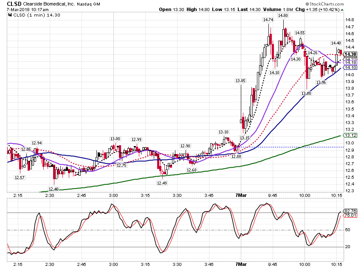361x268 pixels.
Task: Click the 12.75 price annotation
Action: [x=121, y=165]
